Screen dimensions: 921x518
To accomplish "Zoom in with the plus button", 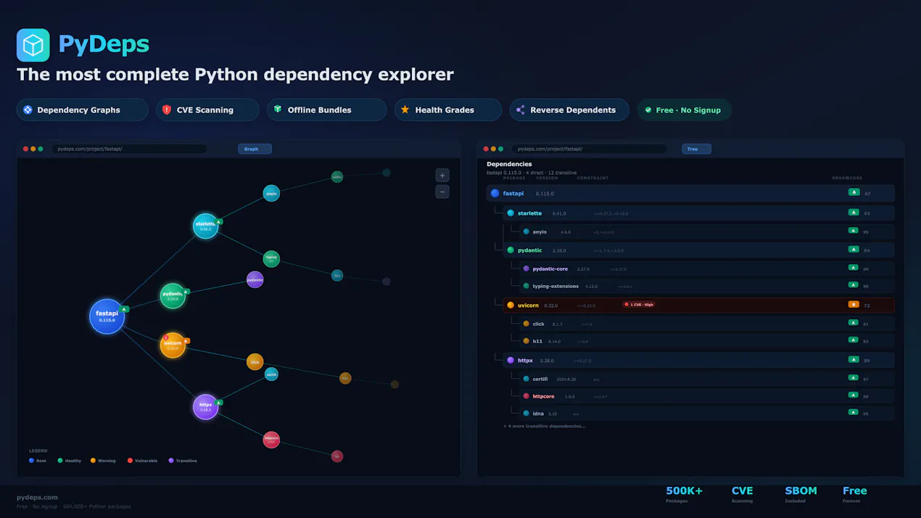I will coord(442,175).
